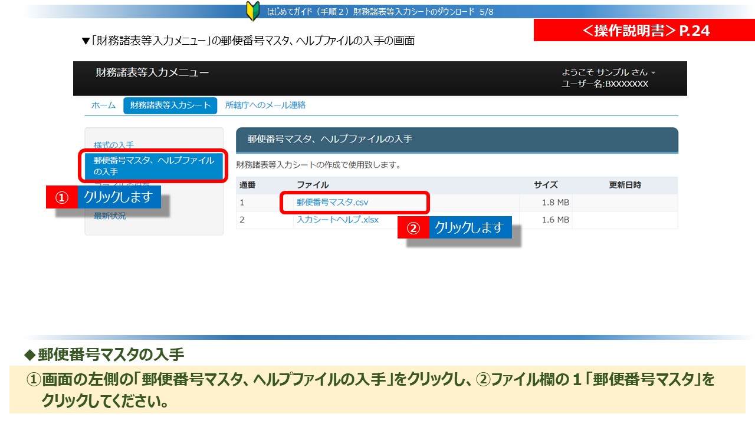Click the green-yellow beginner mark icon

(252, 11)
